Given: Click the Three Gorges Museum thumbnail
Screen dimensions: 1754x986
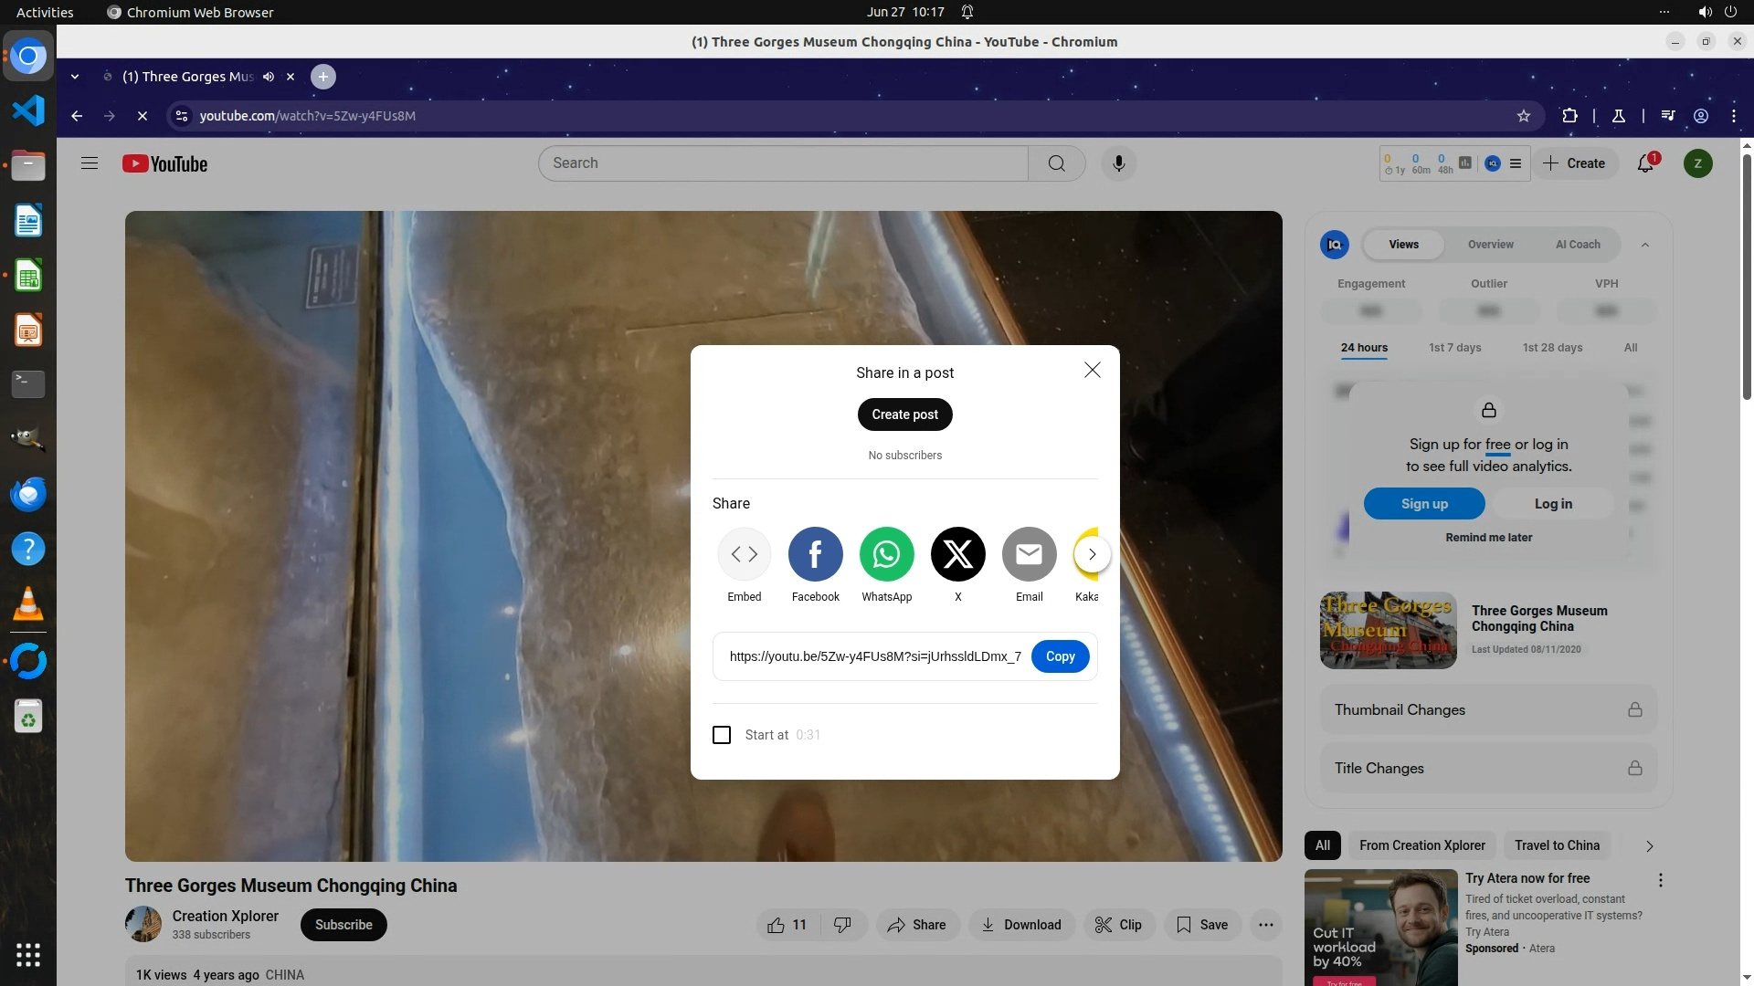Looking at the screenshot, I should pyautogui.click(x=1388, y=630).
